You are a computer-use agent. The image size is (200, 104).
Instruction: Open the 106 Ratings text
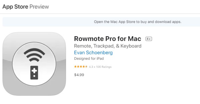104,67
